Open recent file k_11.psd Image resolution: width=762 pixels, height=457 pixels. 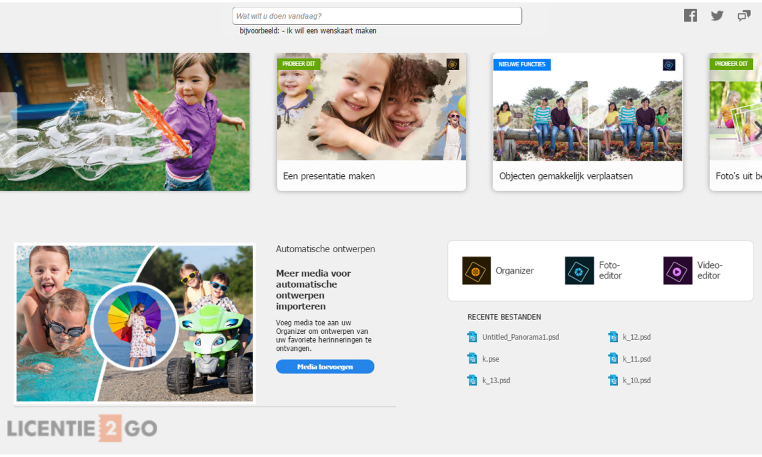pos(636,359)
